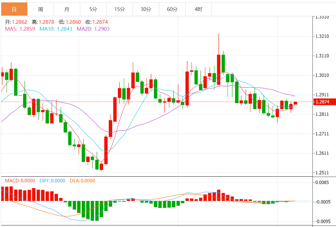The image size is (336, 227).
Task: Click the 低: 1.2860 low price text
Action: (70, 22)
